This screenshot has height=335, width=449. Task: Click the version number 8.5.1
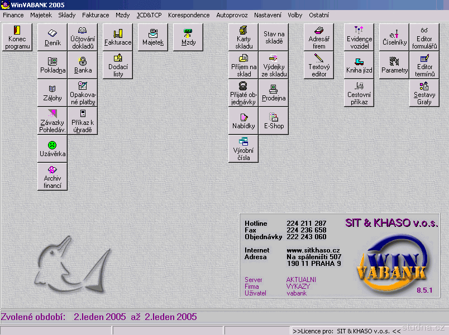point(424,290)
